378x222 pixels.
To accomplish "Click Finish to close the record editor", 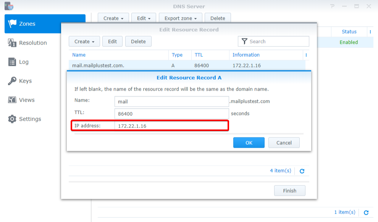I will [289, 190].
